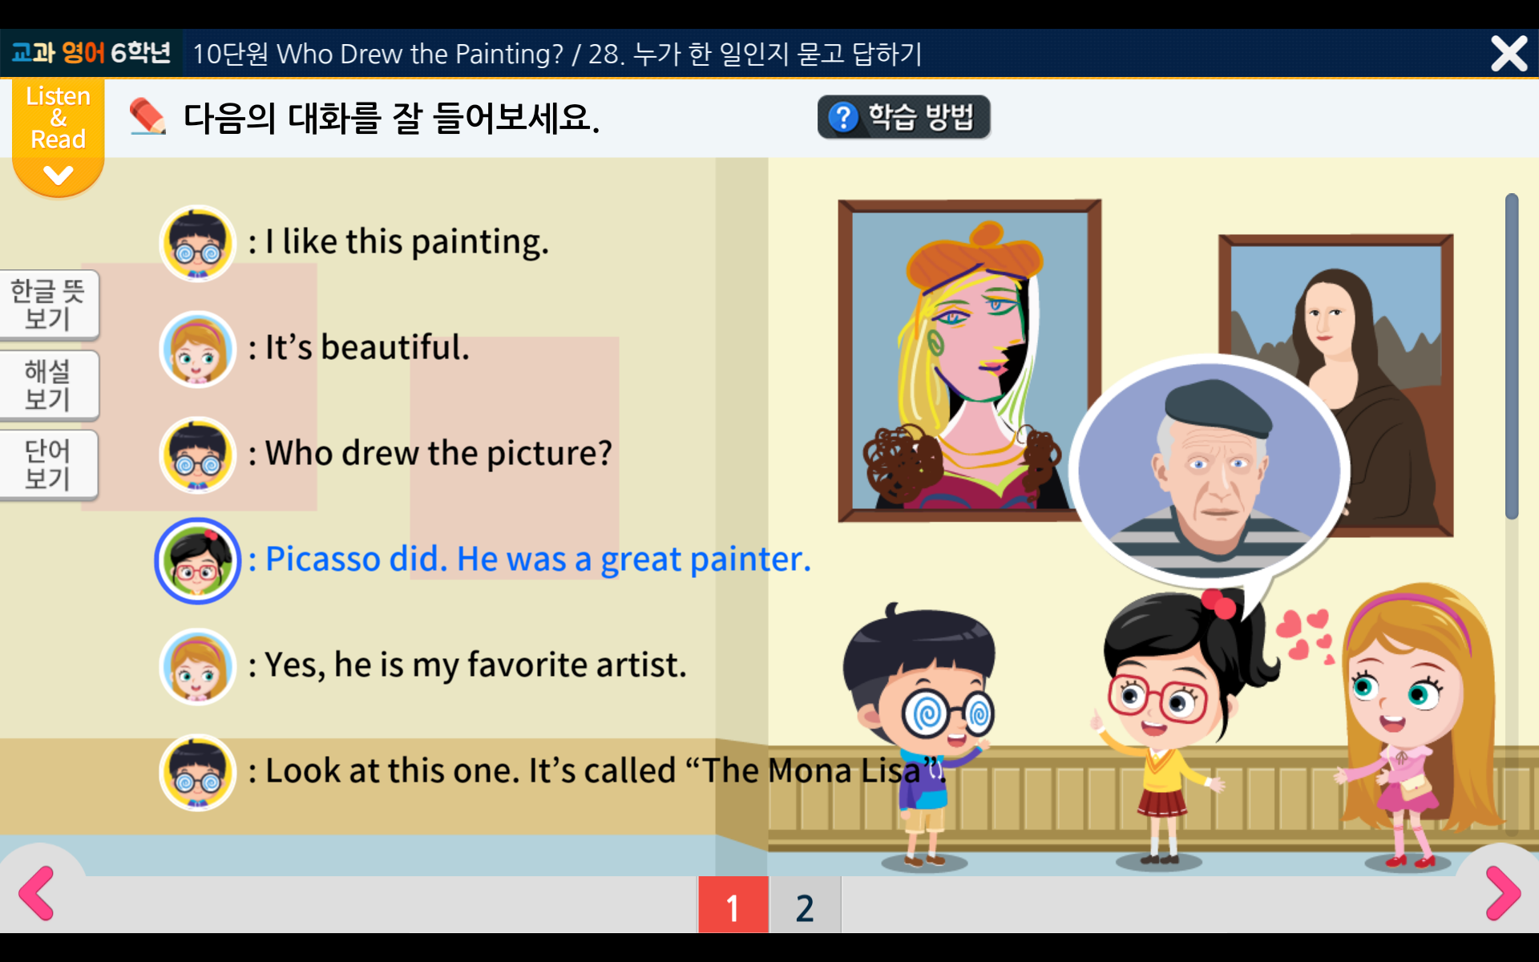Switch to page tab 2
Image resolution: width=1539 pixels, height=962 pixels.
[805, 905]
